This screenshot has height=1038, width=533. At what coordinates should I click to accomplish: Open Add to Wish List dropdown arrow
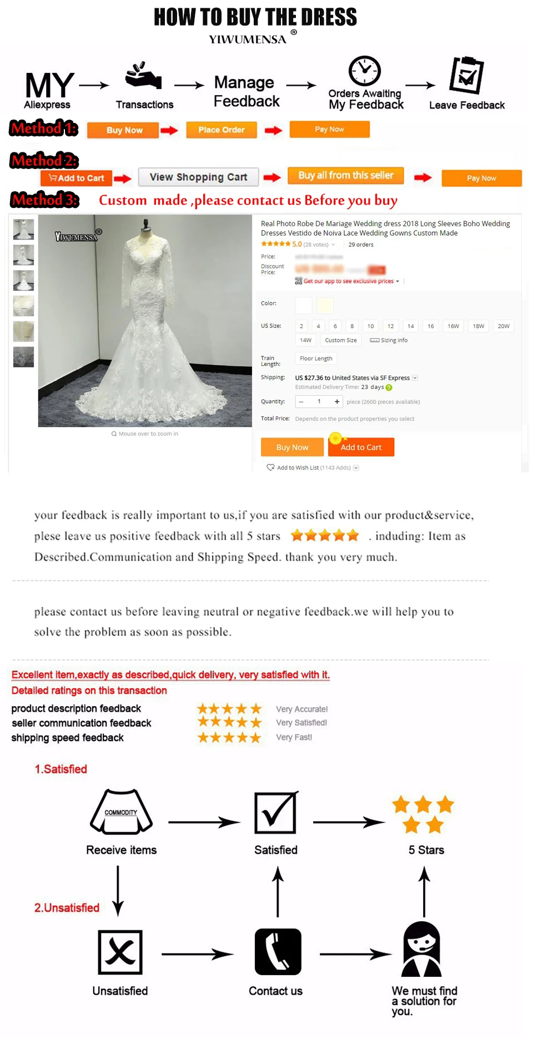click(356, 468)
